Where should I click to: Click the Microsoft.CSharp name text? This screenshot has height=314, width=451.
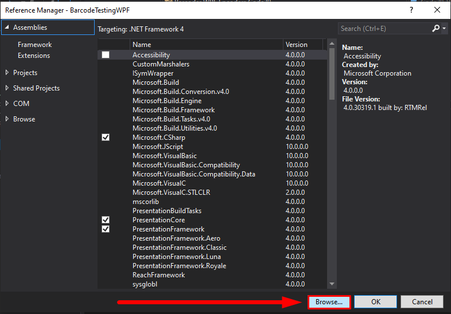159,138
